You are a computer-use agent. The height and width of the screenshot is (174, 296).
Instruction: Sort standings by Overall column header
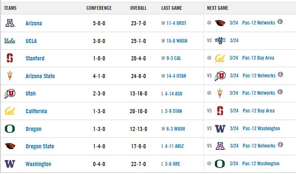(138, 8)
